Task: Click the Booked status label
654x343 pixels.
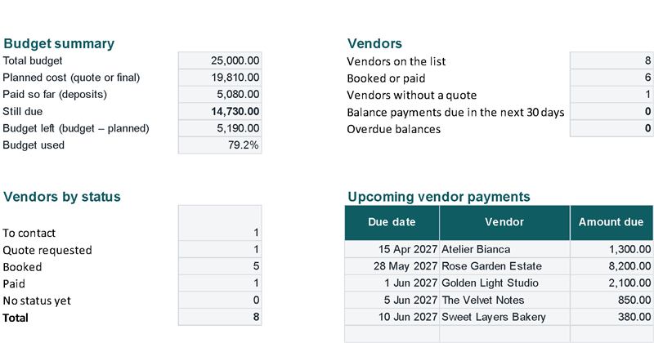Action: pyautogui.click(x=22, y=267)
